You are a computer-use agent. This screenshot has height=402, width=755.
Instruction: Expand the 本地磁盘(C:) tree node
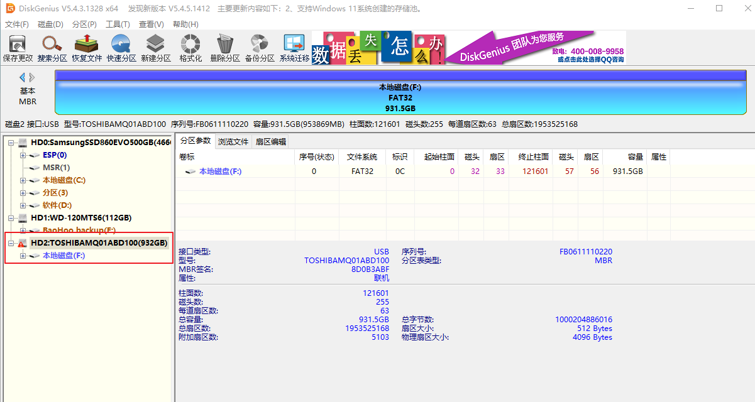point(23,180)
